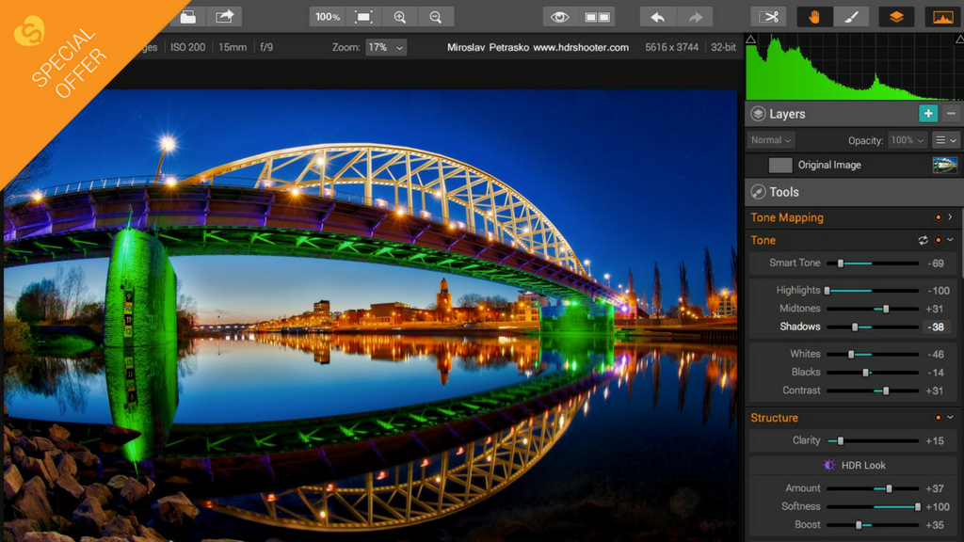
Task: Toggle the histogram panel icon
Action: point(940,16)
